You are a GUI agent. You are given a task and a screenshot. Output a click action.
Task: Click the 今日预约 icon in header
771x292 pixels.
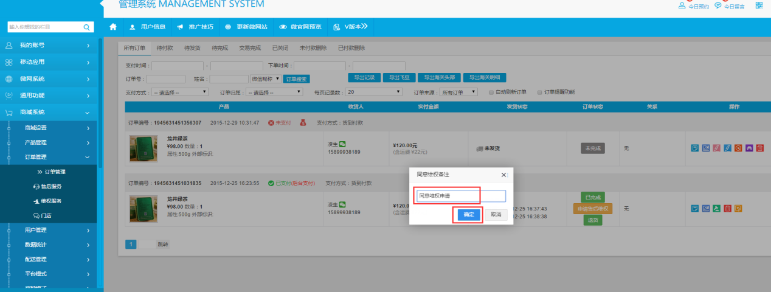point(682,6)
